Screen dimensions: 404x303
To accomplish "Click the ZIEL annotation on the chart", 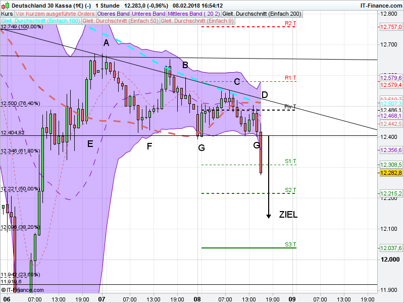I will 288,215.
